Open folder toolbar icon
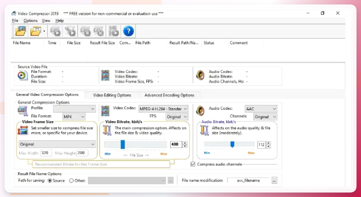The height and width of the screenshot is (197, 361). pyautogui.click(x=36, y=31)
